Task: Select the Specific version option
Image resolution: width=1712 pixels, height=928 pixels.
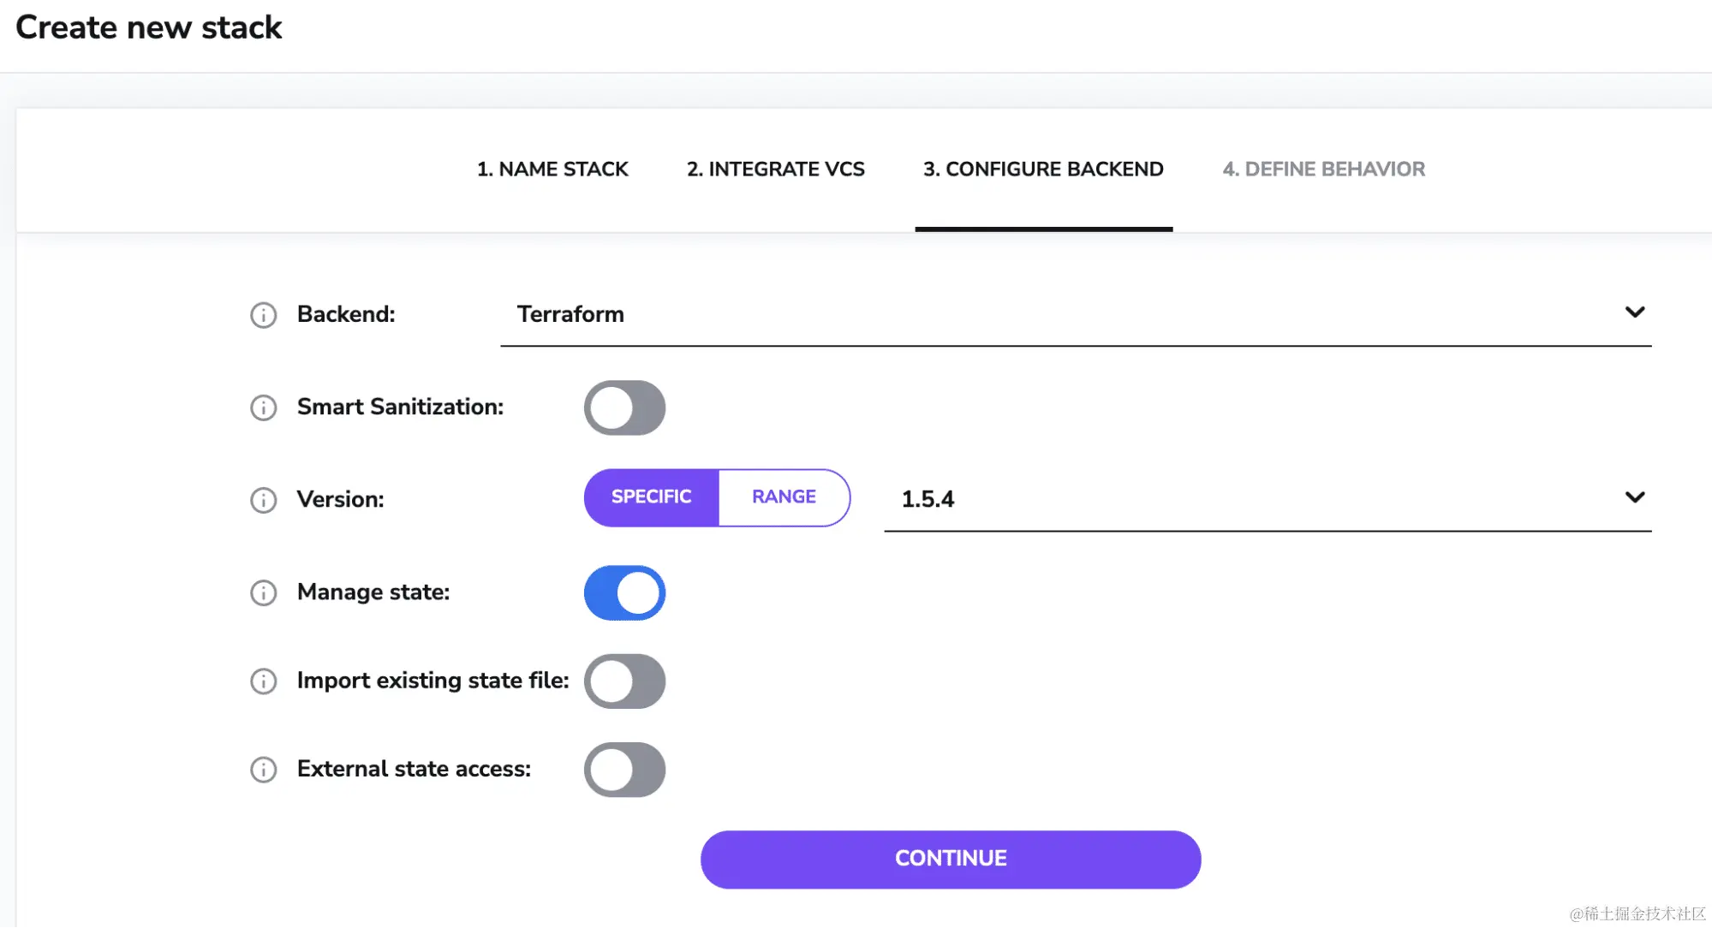Action: coord(651,497)
